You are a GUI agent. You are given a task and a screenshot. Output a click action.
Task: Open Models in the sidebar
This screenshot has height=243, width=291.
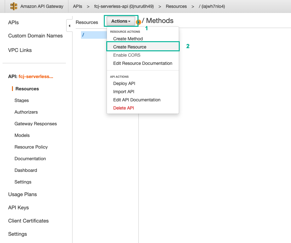click(22, 135)
